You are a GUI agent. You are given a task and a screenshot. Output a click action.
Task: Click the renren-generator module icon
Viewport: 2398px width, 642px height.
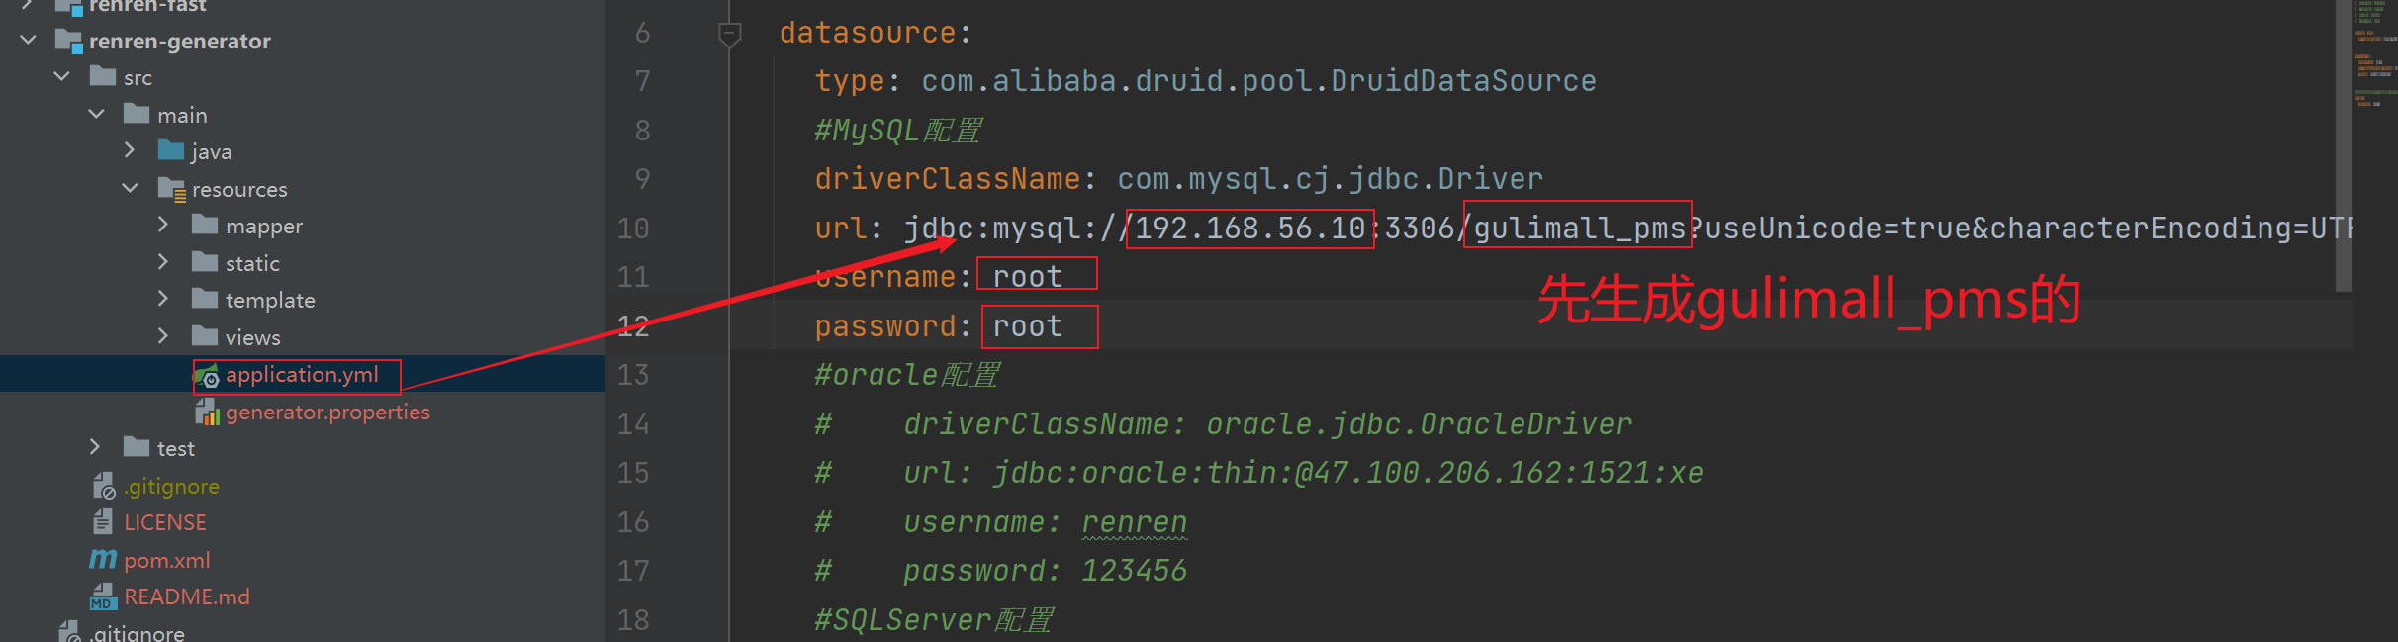tap(68, 41)
